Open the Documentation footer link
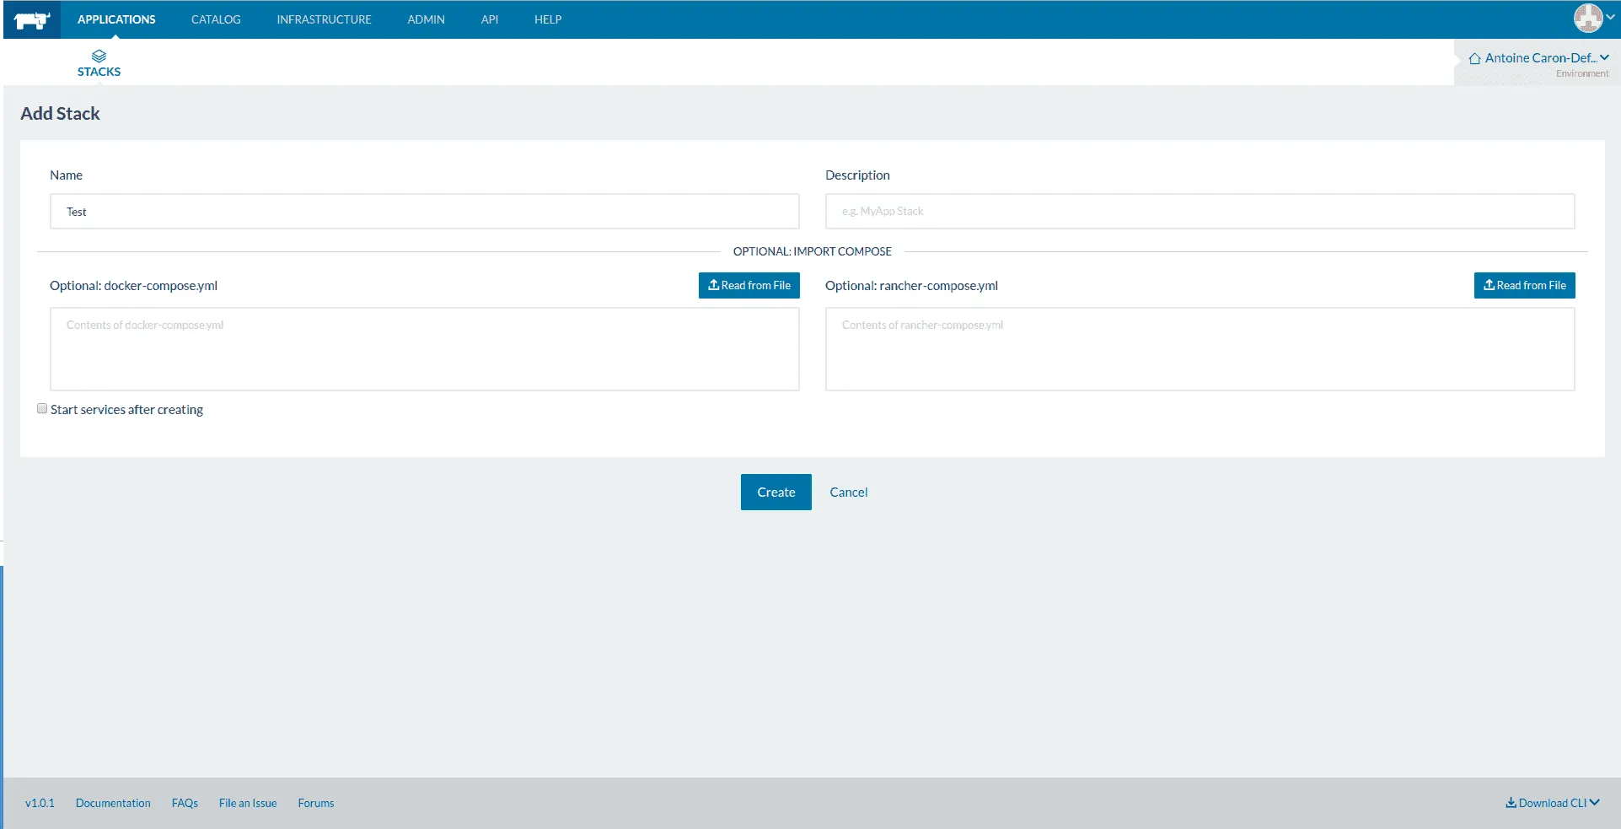Image resolution: width=1621 pixels, height=829 pixels. click(113, 803)
